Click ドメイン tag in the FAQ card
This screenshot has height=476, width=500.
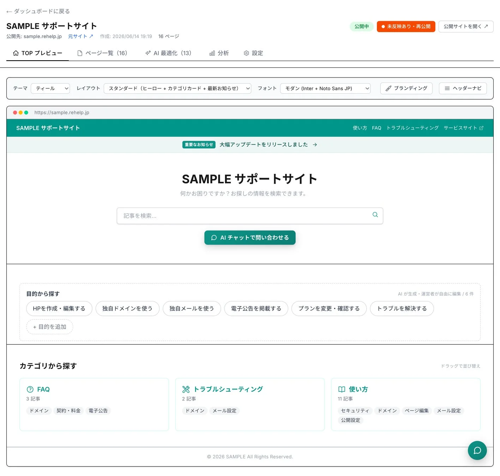pyautogui.click(x=39, y=411)
